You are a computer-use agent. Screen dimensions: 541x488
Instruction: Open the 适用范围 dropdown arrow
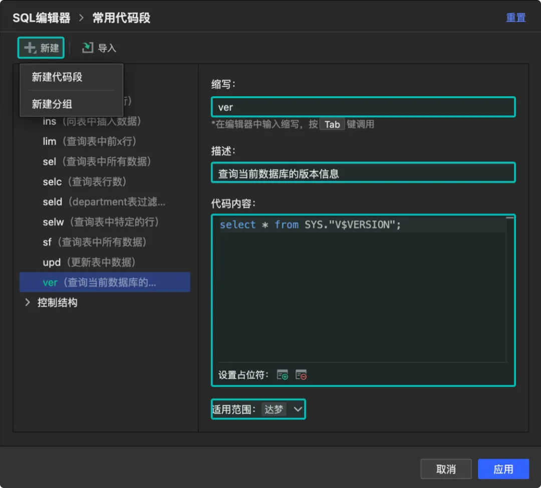298,410
